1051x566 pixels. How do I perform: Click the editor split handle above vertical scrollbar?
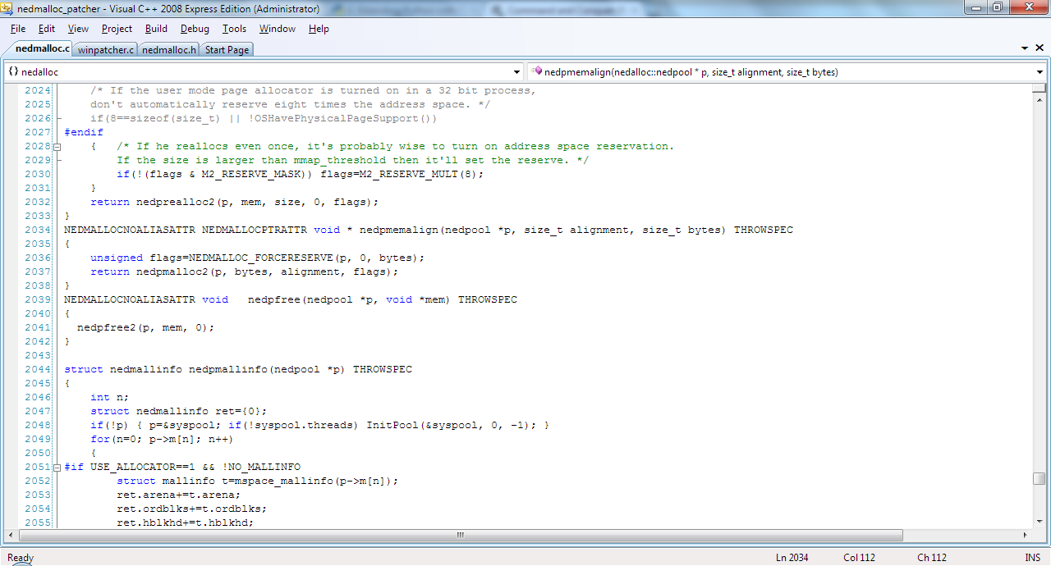pyautogui.click(x=1040, y=80)
